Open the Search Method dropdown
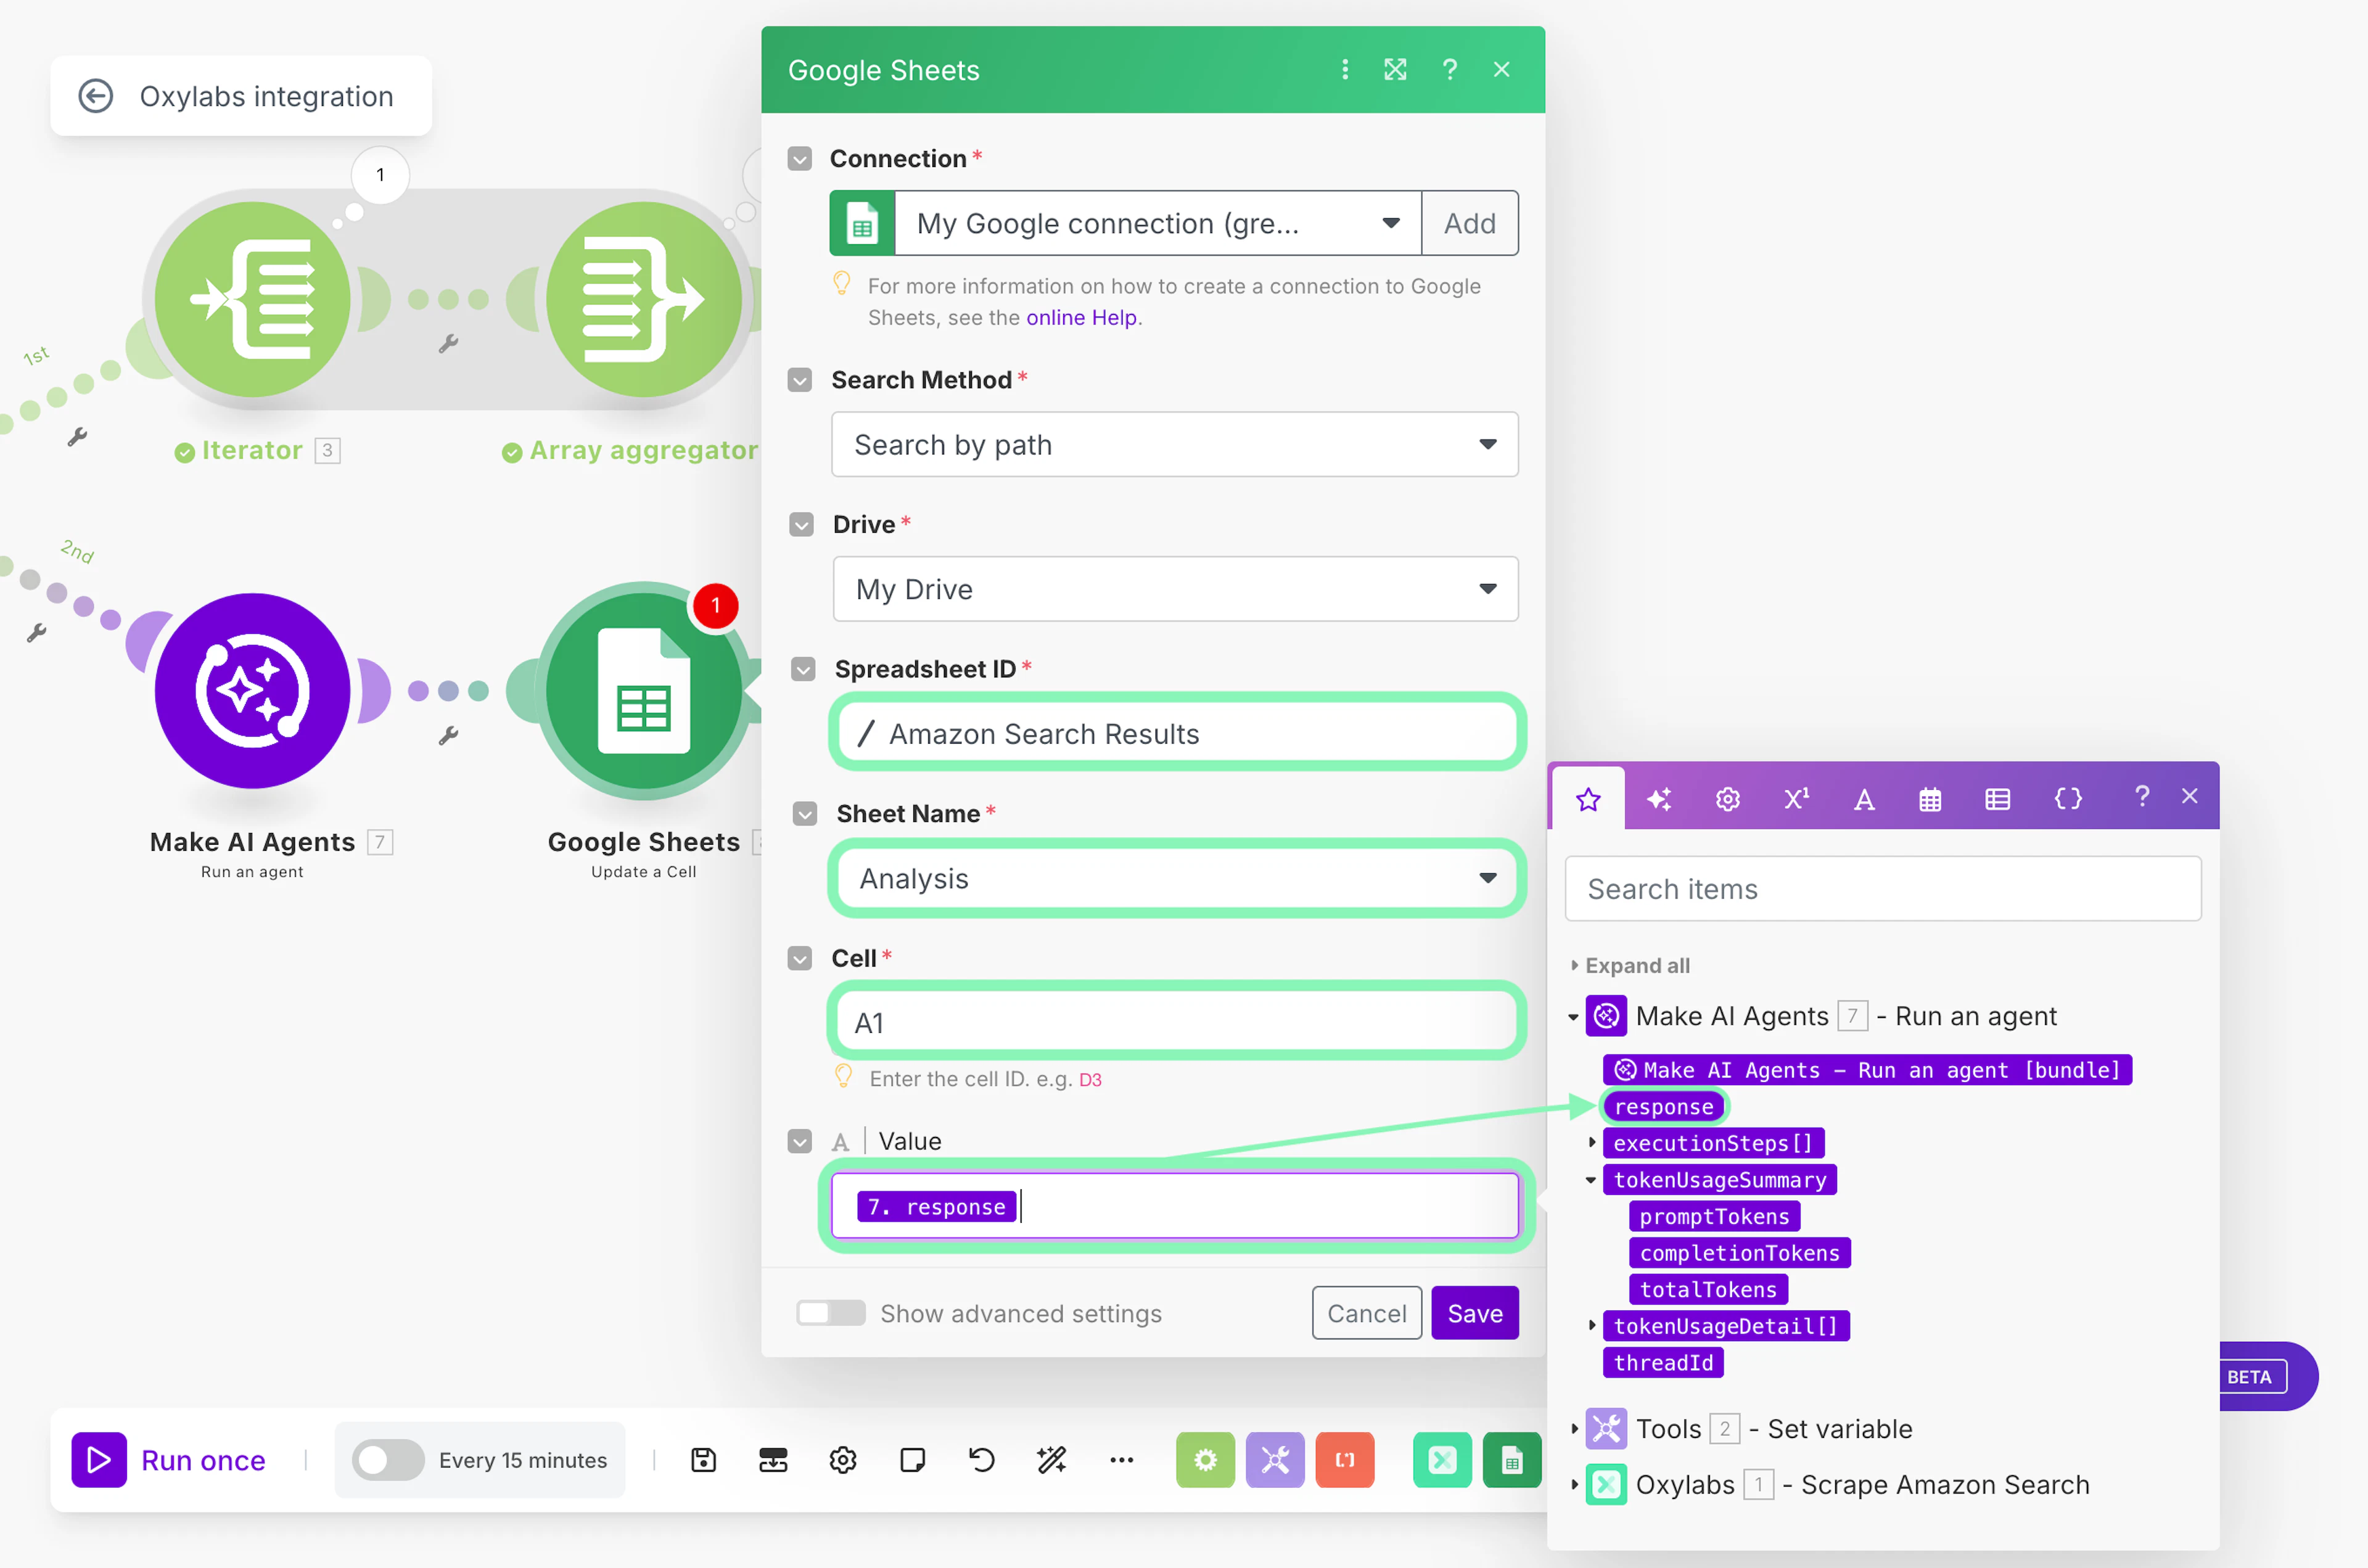2368x1568 pixels. tap(1175, 444)
